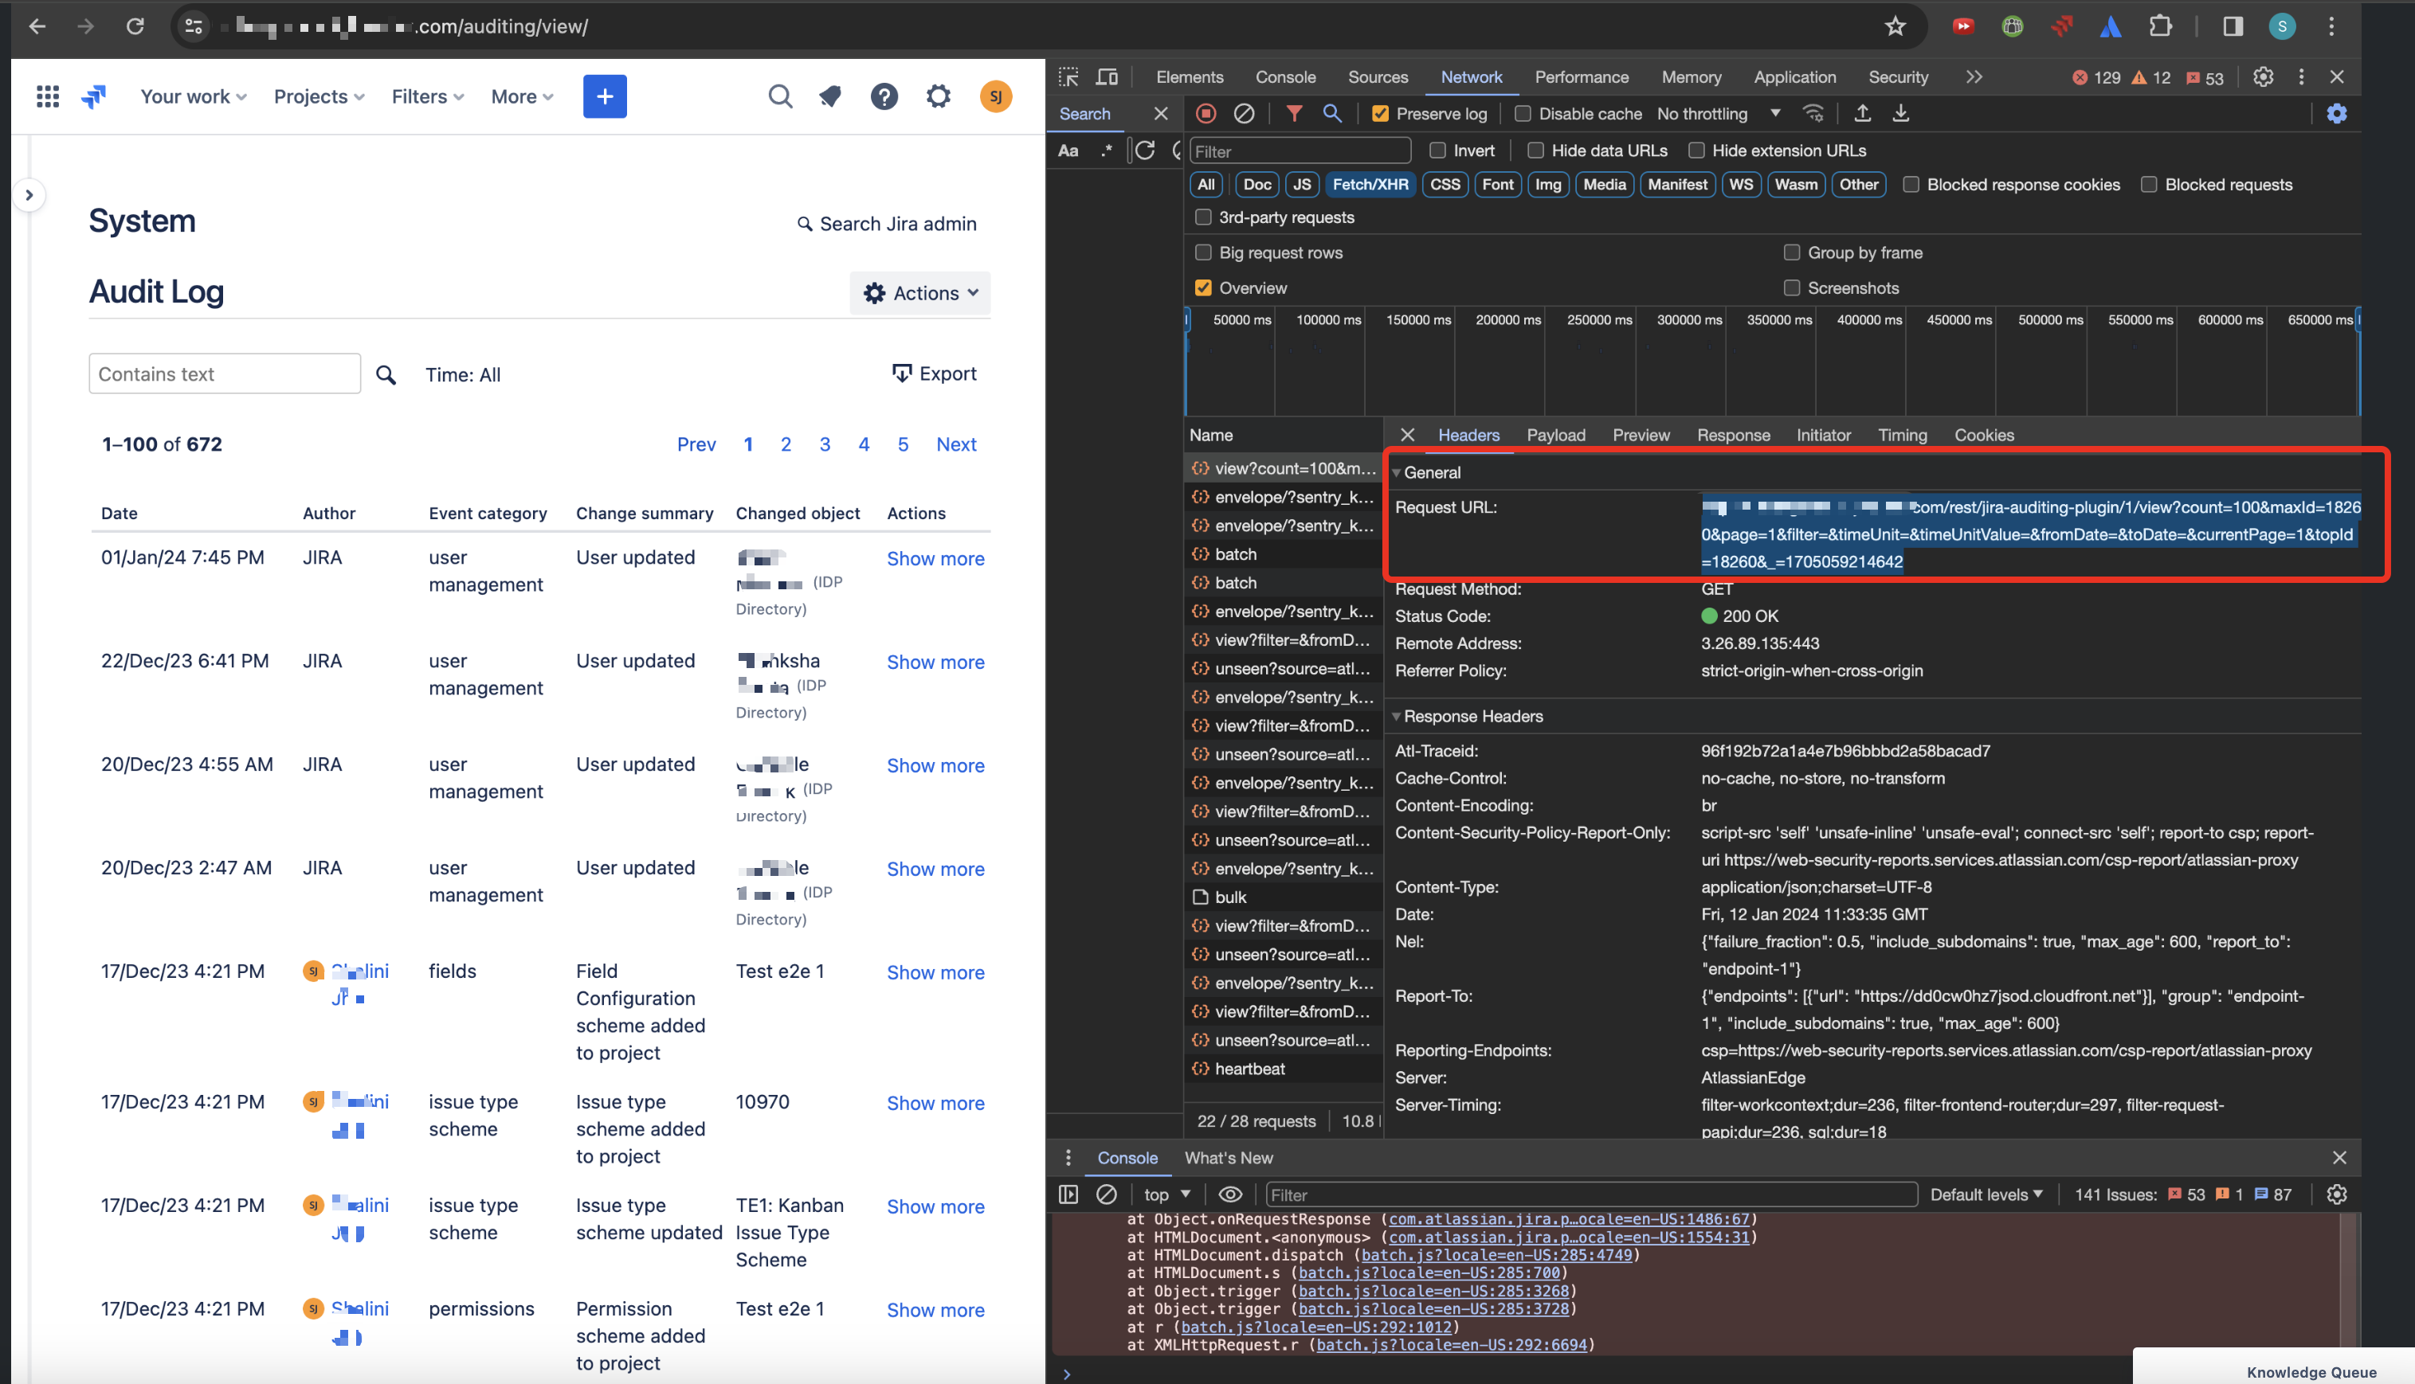The image size is (2415, 1384).
Task: Click the Jira help question mark icon
Action: click(884, 96)
